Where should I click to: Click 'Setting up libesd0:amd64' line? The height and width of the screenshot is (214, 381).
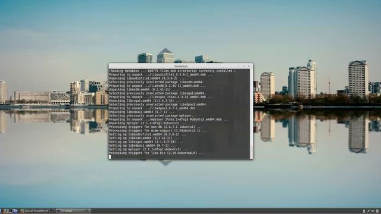pyautogui.click(x=143, y=138)
